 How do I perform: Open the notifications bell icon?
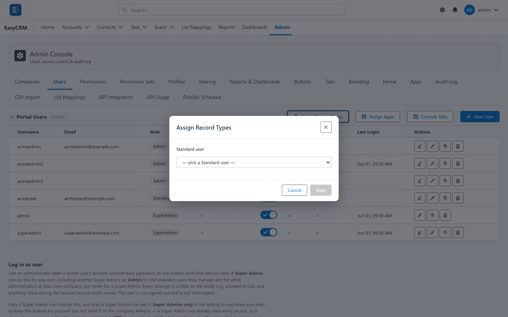(x=455, y=10)
